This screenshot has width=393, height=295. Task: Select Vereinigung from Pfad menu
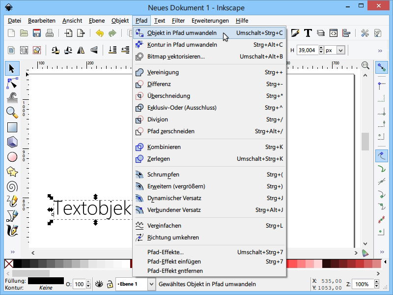click(209, 72)
